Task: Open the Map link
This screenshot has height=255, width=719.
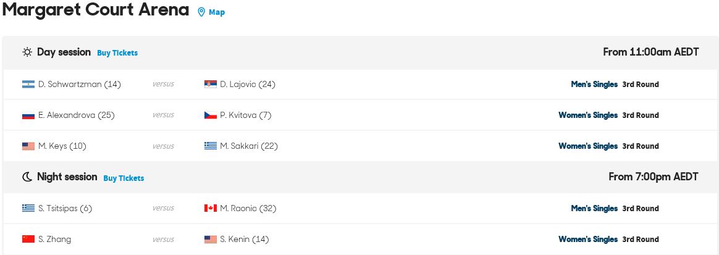Action: [x=217, y=12]
